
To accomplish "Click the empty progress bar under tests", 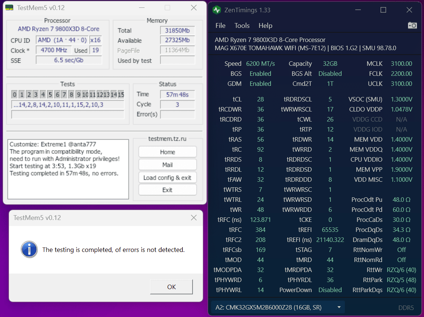I will click(68, 114).
